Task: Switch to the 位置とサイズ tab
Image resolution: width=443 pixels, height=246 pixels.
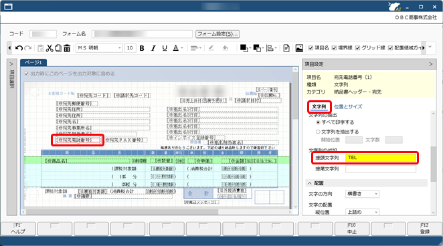Action: click(348, 107)
